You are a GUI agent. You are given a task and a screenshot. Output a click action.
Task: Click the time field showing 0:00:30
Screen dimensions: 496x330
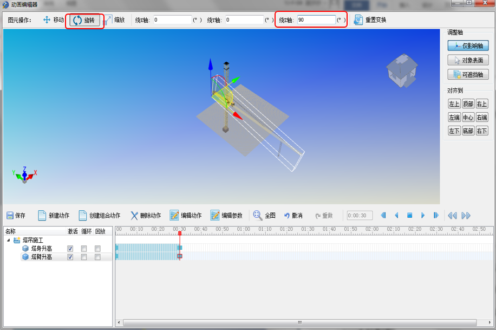tap(360, 215)
